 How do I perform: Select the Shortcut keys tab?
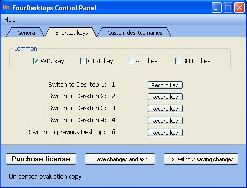pos(71,33)
